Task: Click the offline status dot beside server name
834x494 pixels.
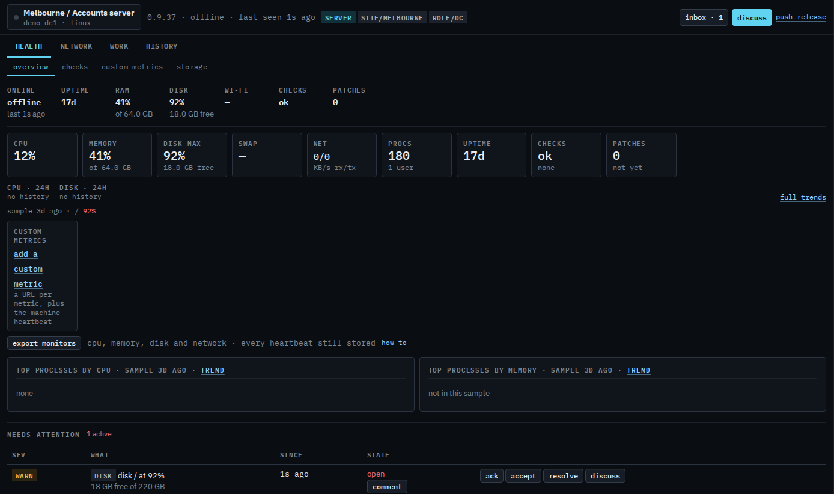Action: click(16, 17)
